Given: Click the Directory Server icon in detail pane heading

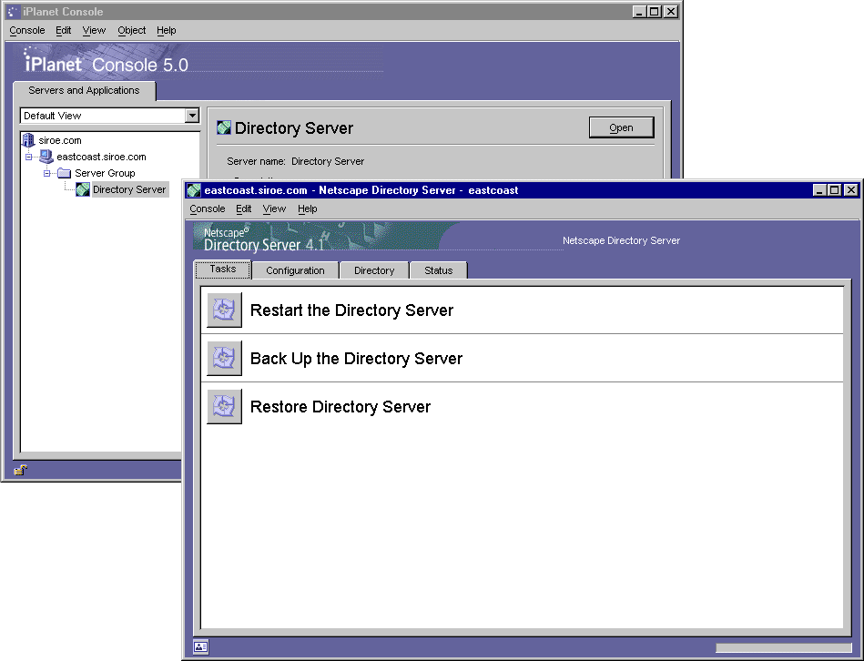Looking at the screenshot, I should point(224,127).
